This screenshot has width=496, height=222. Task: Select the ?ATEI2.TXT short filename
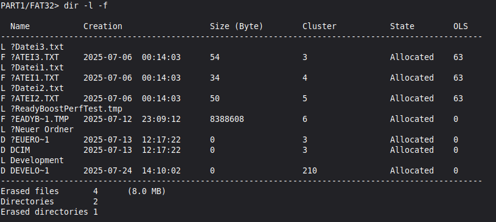point(35,98)
